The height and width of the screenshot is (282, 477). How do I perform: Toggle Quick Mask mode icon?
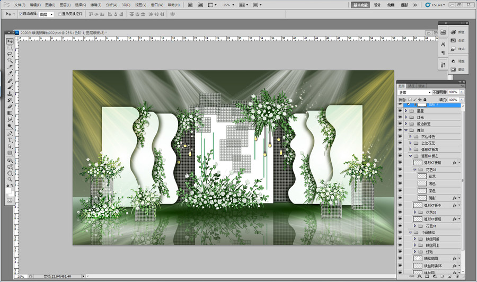pyautogui.click(x=10, y=200)
